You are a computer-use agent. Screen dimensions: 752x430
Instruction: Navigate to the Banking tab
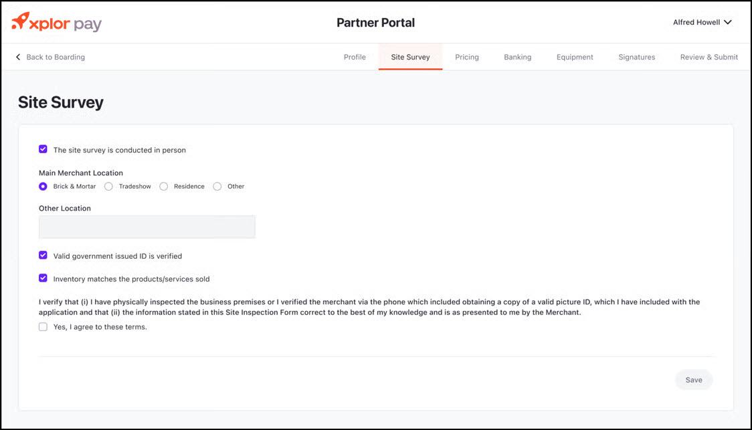coord(517,58)
